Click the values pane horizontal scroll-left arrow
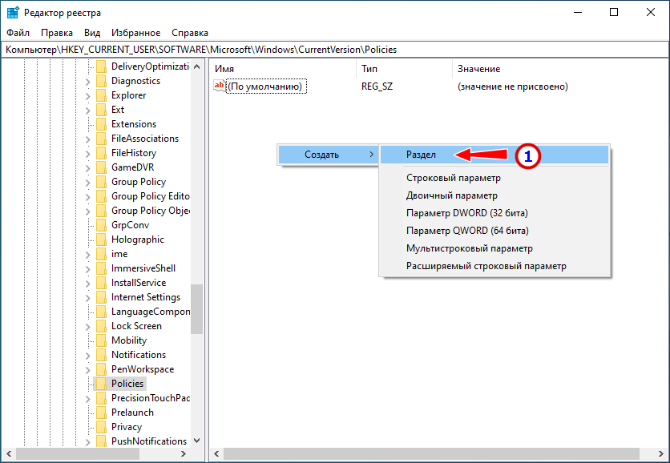 pos(216,453)
